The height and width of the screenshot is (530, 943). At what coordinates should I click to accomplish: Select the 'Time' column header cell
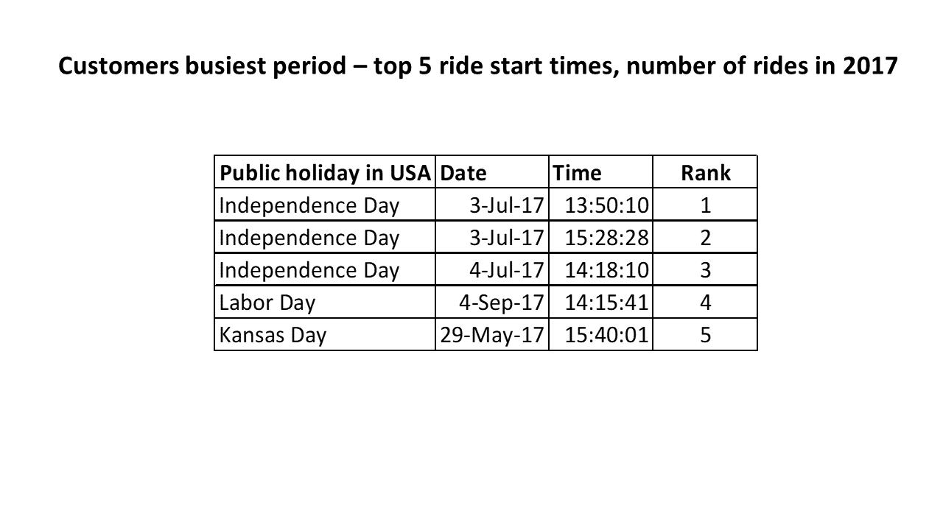pyautogui.click(x=600, y=172)
